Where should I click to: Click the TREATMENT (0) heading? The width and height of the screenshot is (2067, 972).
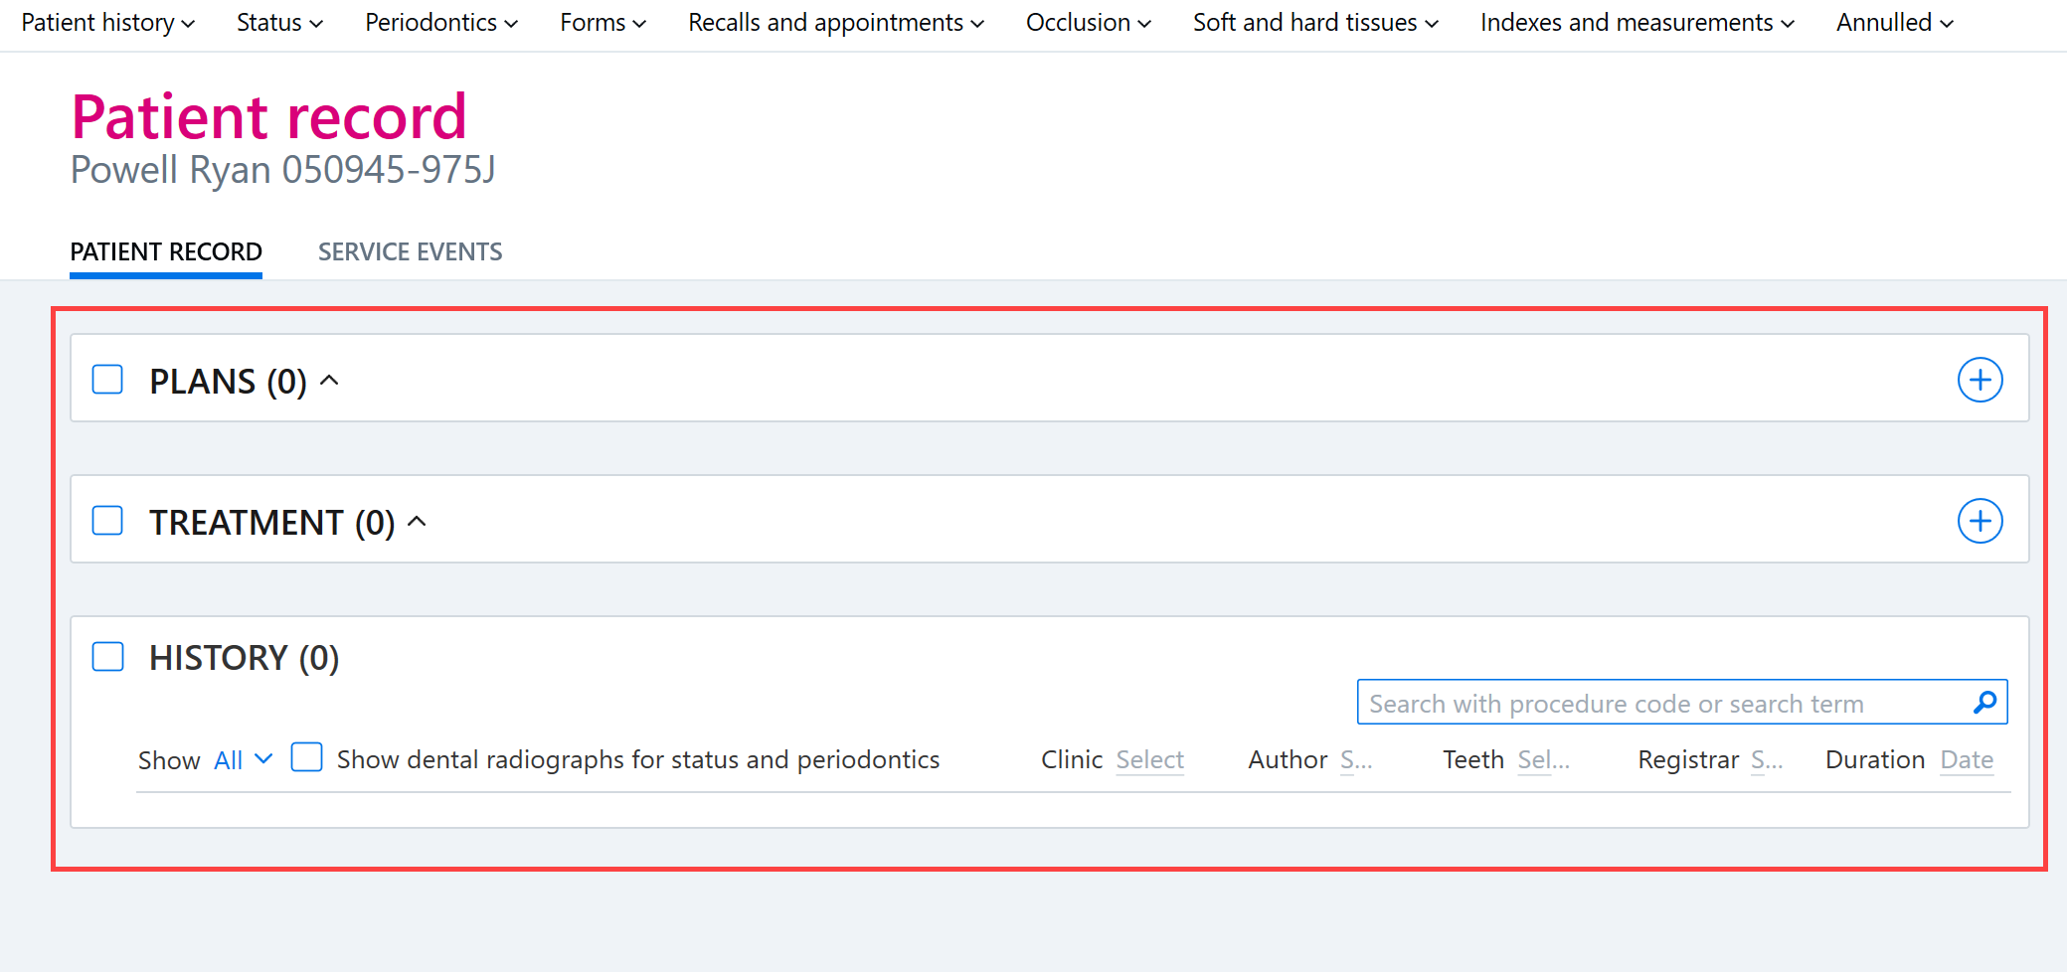pyautogui.click(x=271, y=523)
